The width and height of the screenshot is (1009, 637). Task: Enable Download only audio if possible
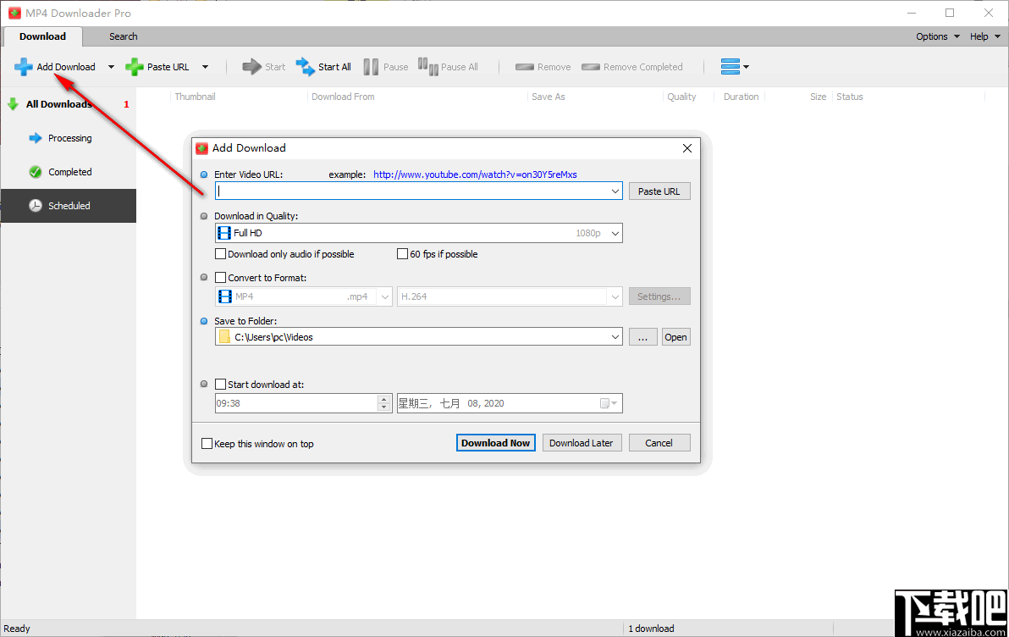[x=221, y=254]
